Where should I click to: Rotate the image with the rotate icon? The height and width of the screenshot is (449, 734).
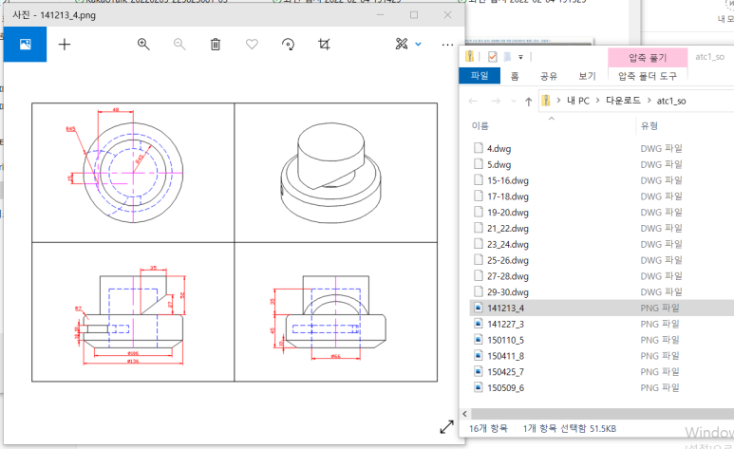click(288, 44)
